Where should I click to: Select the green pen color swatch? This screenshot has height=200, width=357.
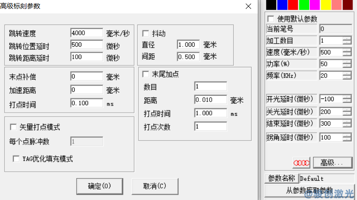point(304,5)
